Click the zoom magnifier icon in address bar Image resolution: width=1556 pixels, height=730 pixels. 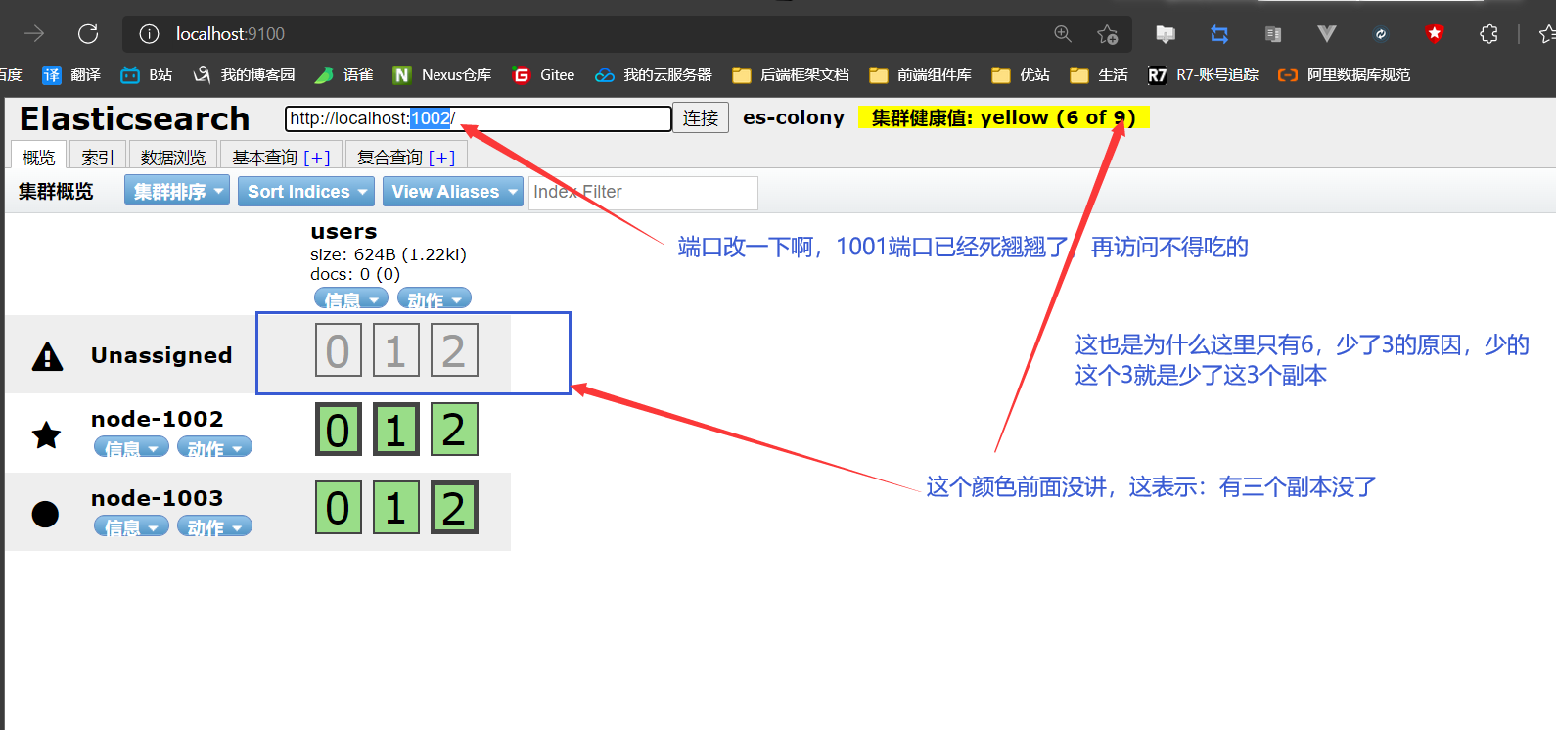pyautogui.click(x=1063, y=34)
